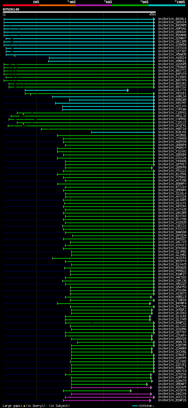The image size is (188, 408).
Task: Select the UniRef100_A5AW35 label
Action: [172, 54]
